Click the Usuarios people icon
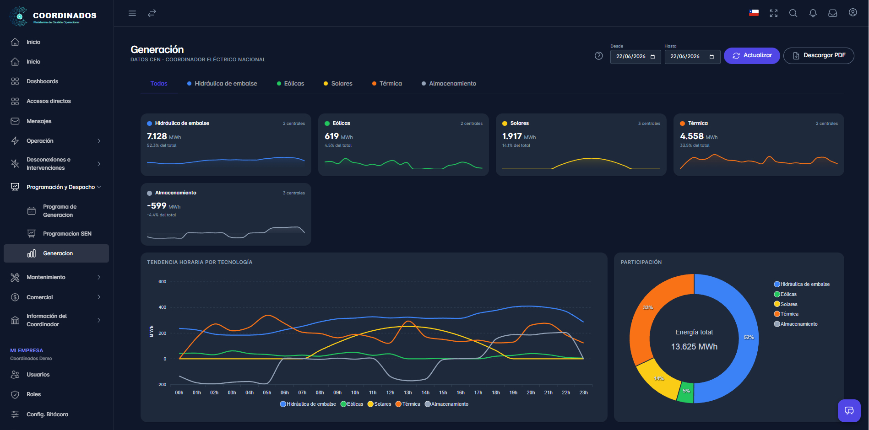This screenshot has height=430, width=869. pyautogui.click(x=15, y=375)
